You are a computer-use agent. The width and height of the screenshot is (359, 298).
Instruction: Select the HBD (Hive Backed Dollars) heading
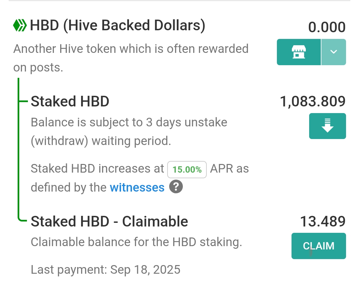coord(117,25)
